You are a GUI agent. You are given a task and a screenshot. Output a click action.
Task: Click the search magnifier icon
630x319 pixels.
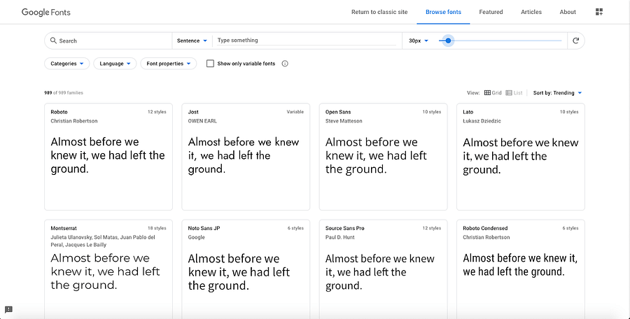[x=53, y=41]
